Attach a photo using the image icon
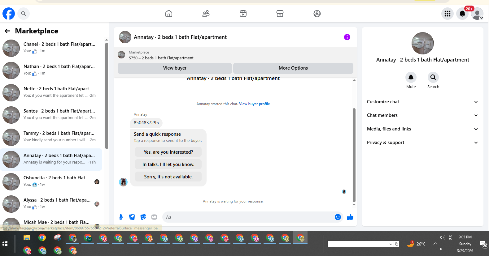The height and width of the screenshot is (256, 489). 132,217
